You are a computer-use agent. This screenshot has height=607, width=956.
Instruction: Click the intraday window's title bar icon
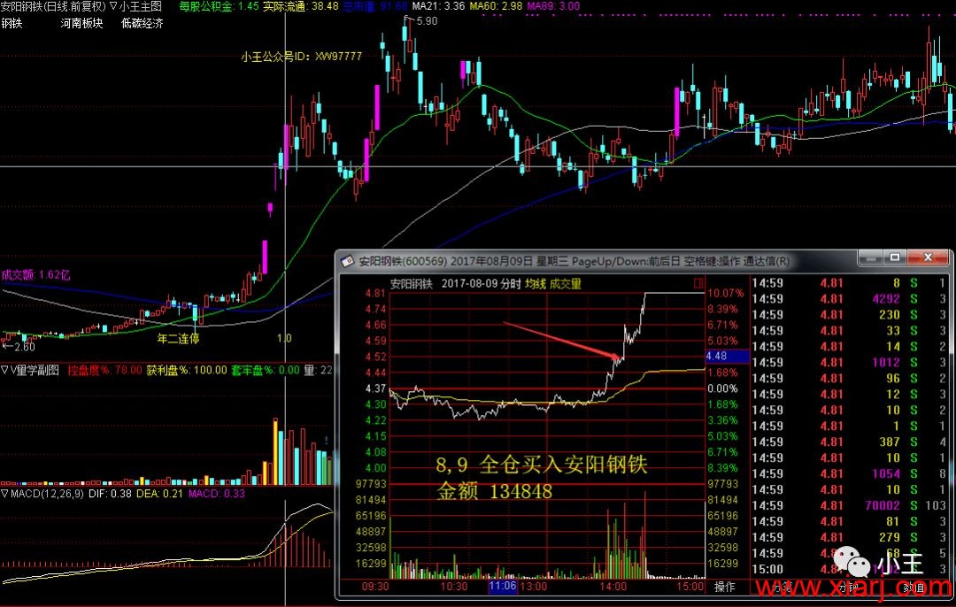coord(348,261)
